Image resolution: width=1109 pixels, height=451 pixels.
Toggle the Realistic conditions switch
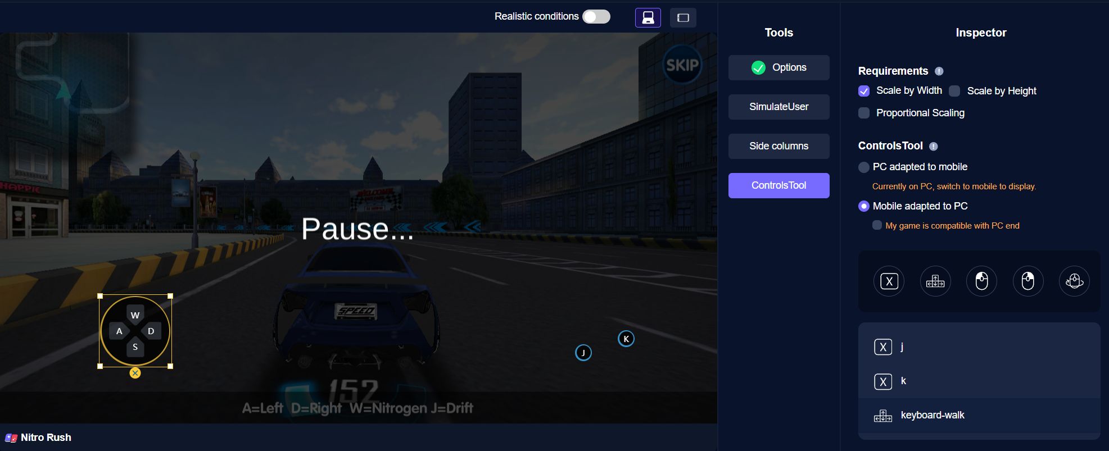point(596,17)
